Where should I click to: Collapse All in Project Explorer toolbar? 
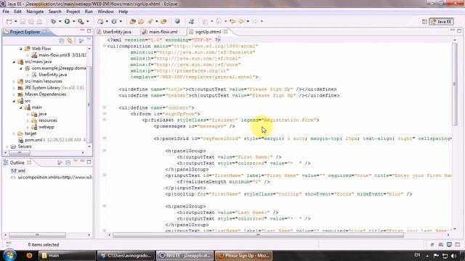coord(62,41)
